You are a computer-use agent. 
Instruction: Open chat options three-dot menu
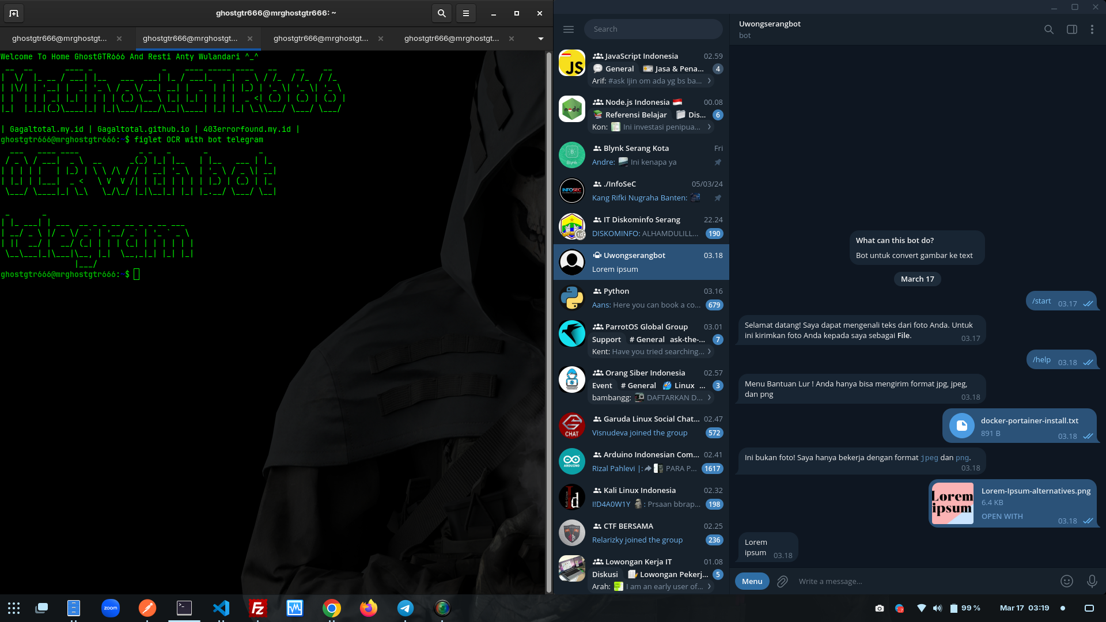coord(1092,29)
